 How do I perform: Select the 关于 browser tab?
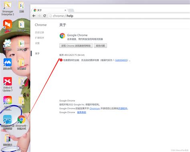pyautogui.click(x=49, y=10)
